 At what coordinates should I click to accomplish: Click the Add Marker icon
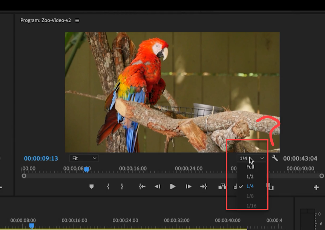91,186
